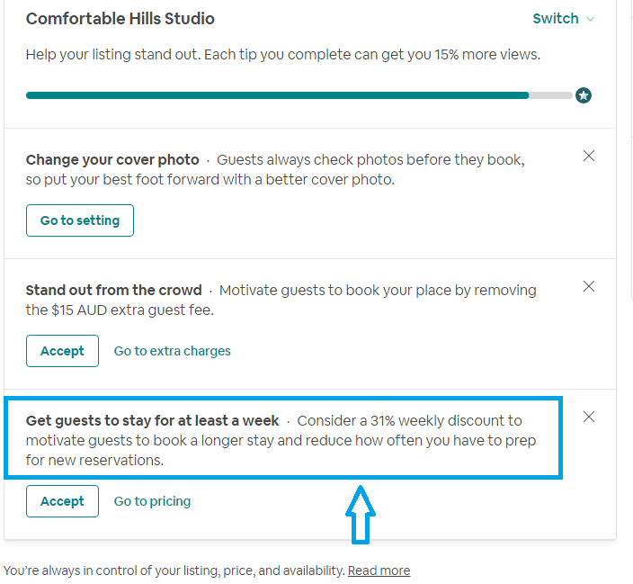Dismiss the weekly stay discount tip
This screenshot has height=584, width=633.
589,417
